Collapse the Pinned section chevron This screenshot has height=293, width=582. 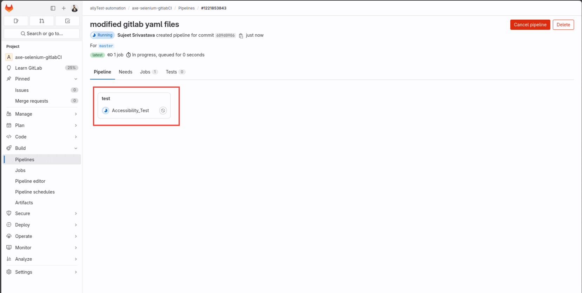point(76,79)
